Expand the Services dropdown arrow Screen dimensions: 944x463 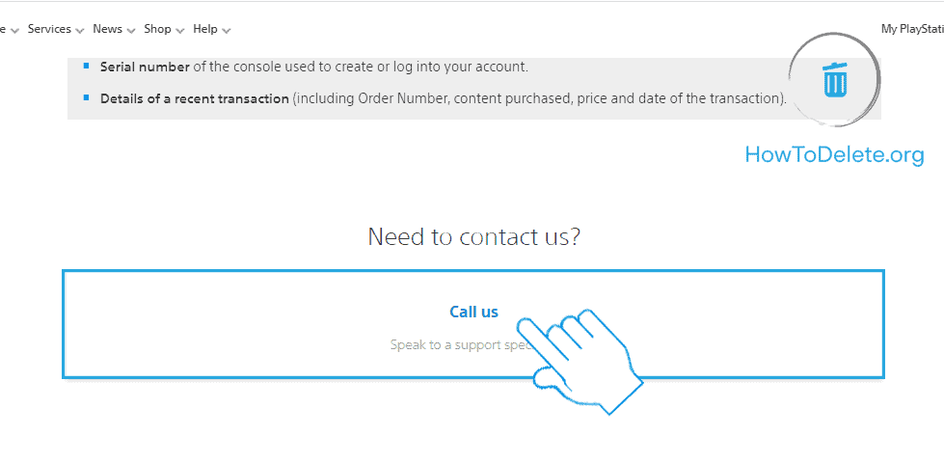click(x=80, y=31)
